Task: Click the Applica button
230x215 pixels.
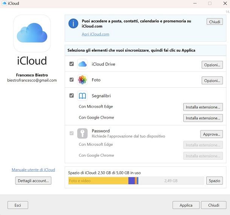Action: [186, 205]
